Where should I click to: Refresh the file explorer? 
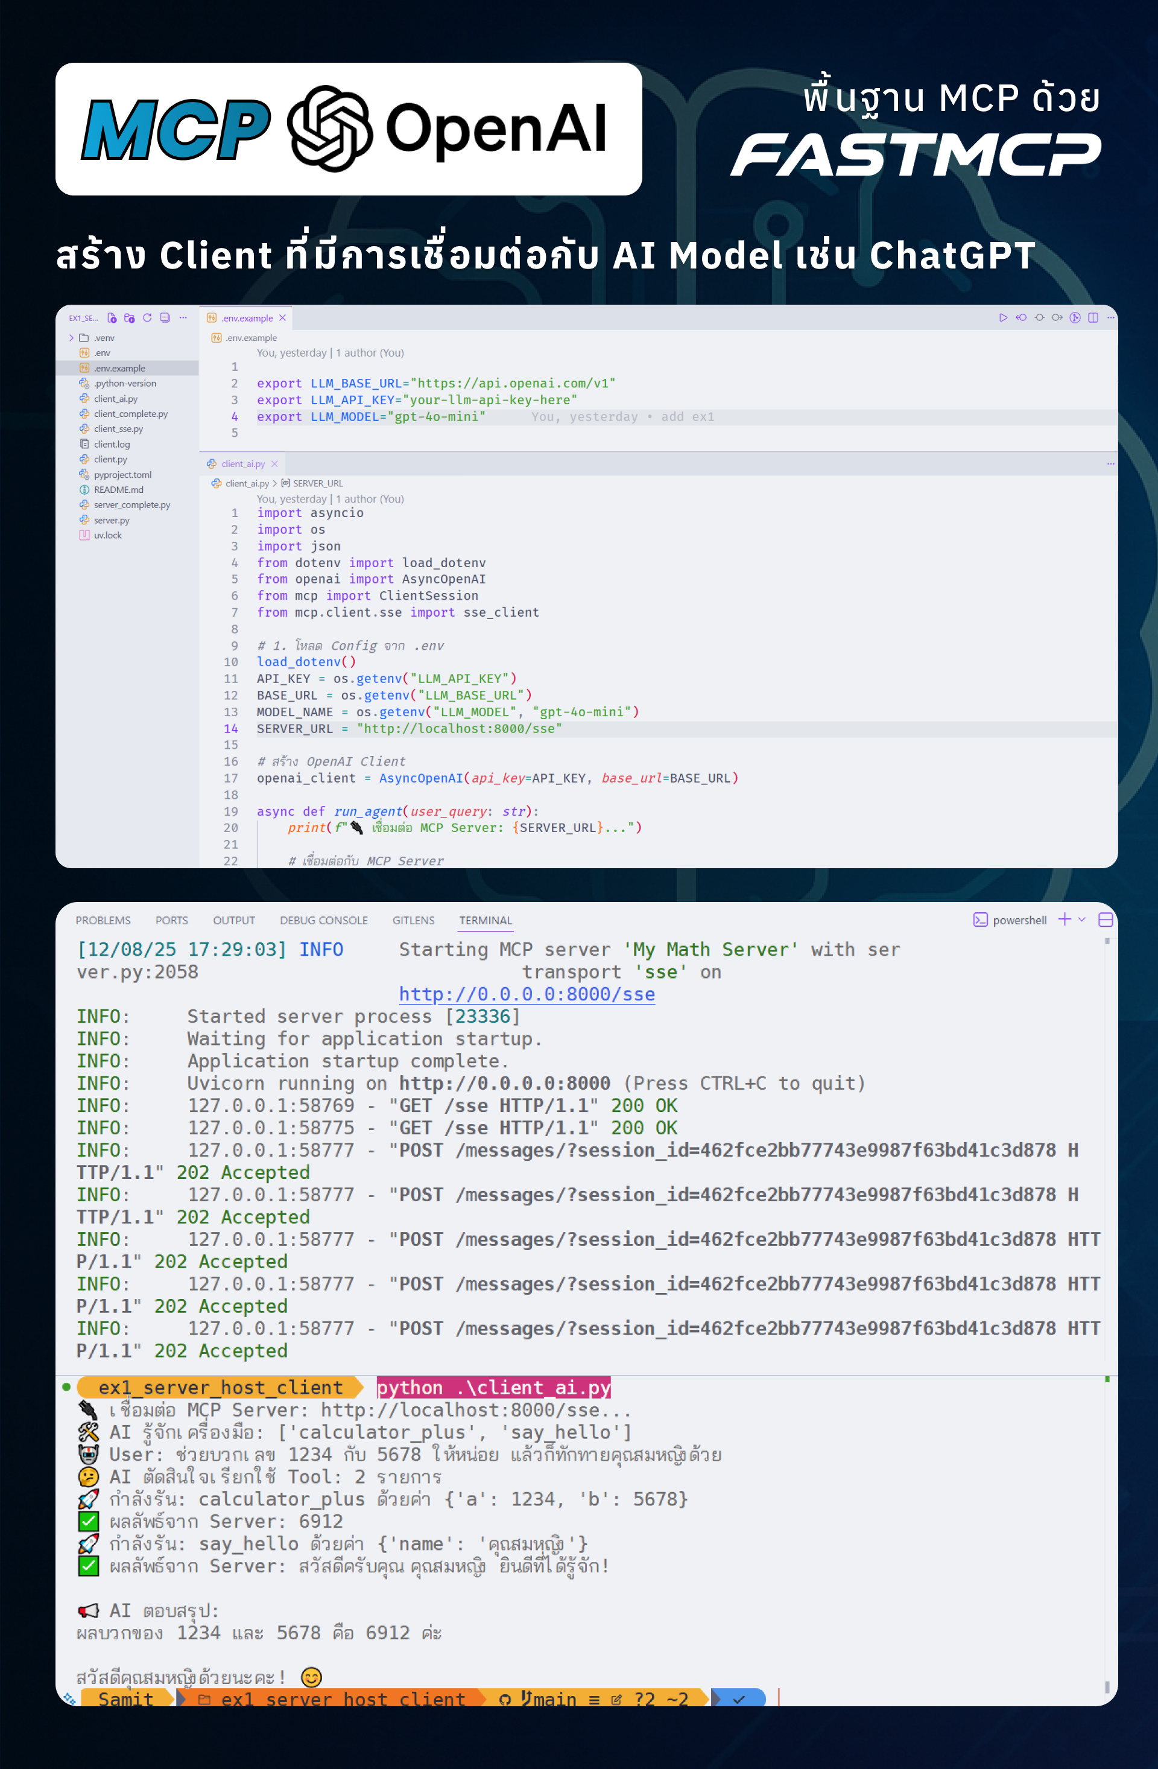click(147, 318)
